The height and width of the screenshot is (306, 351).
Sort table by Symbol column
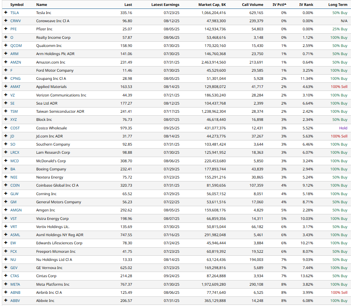(x=17, y=4)
